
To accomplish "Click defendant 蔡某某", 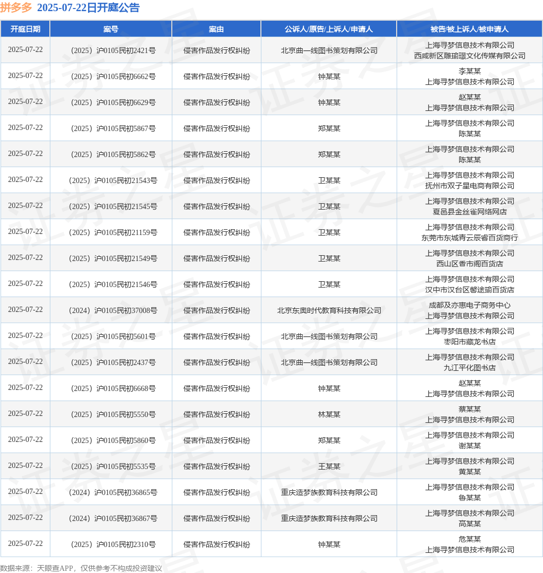I will pos(470,409).
